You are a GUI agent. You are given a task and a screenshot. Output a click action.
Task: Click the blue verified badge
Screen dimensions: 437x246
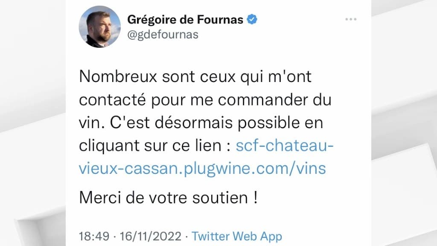coord(253,20)
